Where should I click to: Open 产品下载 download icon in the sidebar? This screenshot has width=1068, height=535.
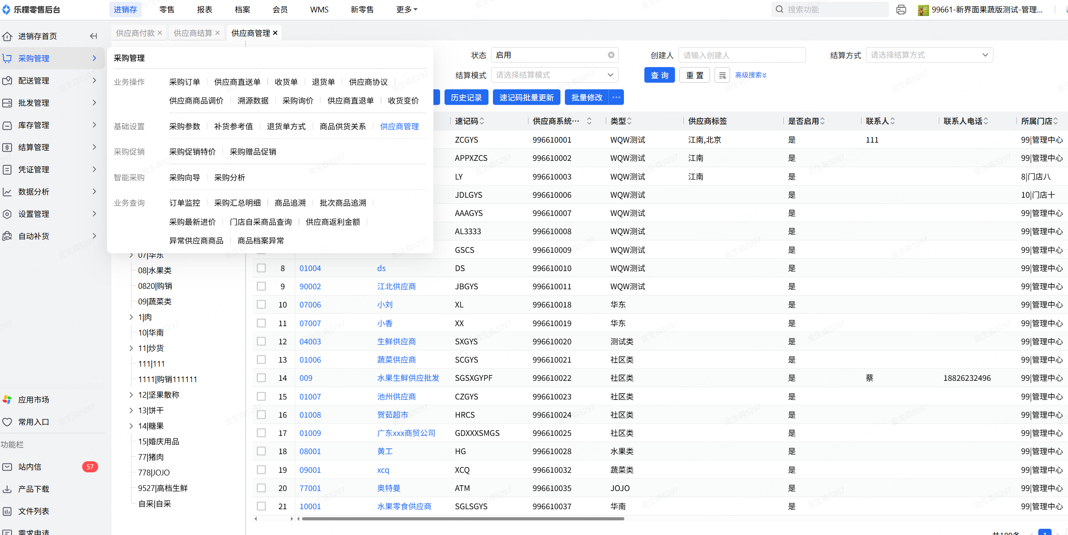[8, 489]
